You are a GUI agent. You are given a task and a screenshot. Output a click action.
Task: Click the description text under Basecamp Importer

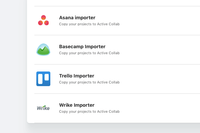89,53
